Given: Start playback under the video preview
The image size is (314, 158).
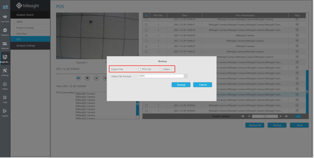Looking at the screenshot, I should pos(96,78).
